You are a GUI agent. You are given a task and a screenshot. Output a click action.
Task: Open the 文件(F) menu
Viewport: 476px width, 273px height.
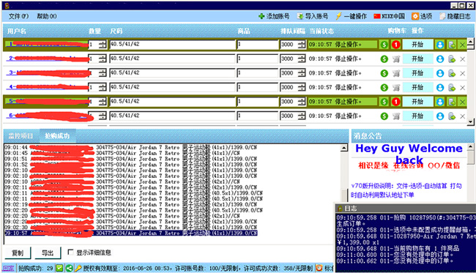[x=18, y=16]
